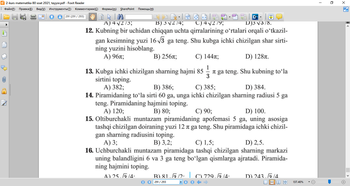Open the PDF scanner dropdown arrow
Image resolution: width=350 pixels, height=186 pixels.
click(230, 17)
